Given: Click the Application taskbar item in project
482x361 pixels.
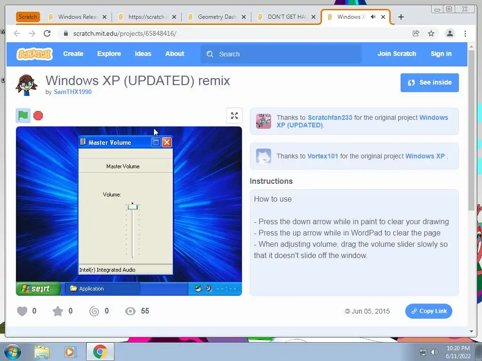Looking at the screenshot, I should point(102,289).
